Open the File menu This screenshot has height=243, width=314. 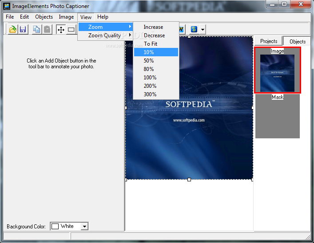click(x=10, y=17)
